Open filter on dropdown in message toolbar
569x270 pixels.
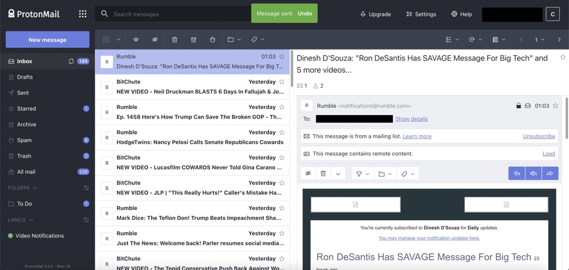coord(362,174)
